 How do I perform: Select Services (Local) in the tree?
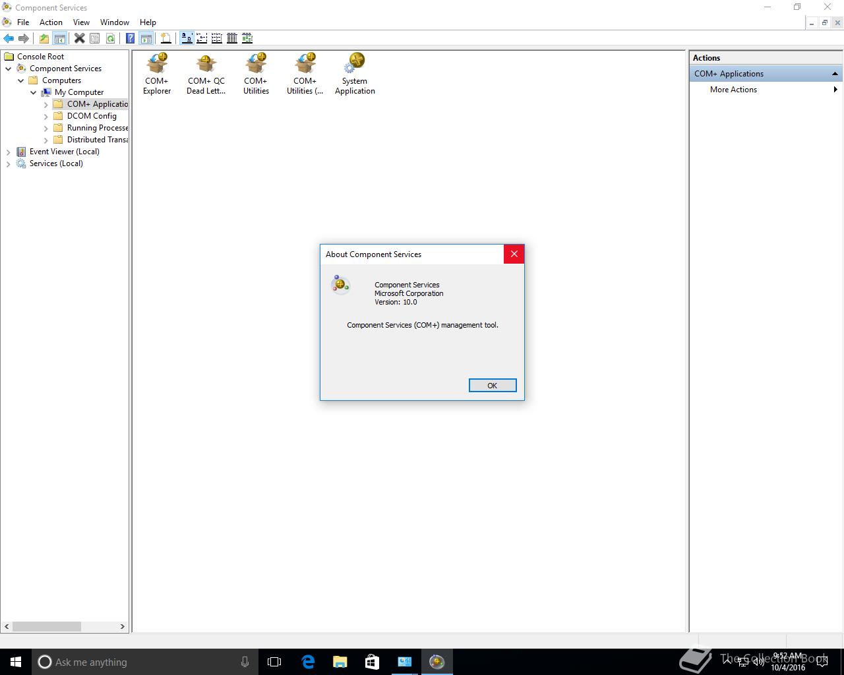point(56,163)
